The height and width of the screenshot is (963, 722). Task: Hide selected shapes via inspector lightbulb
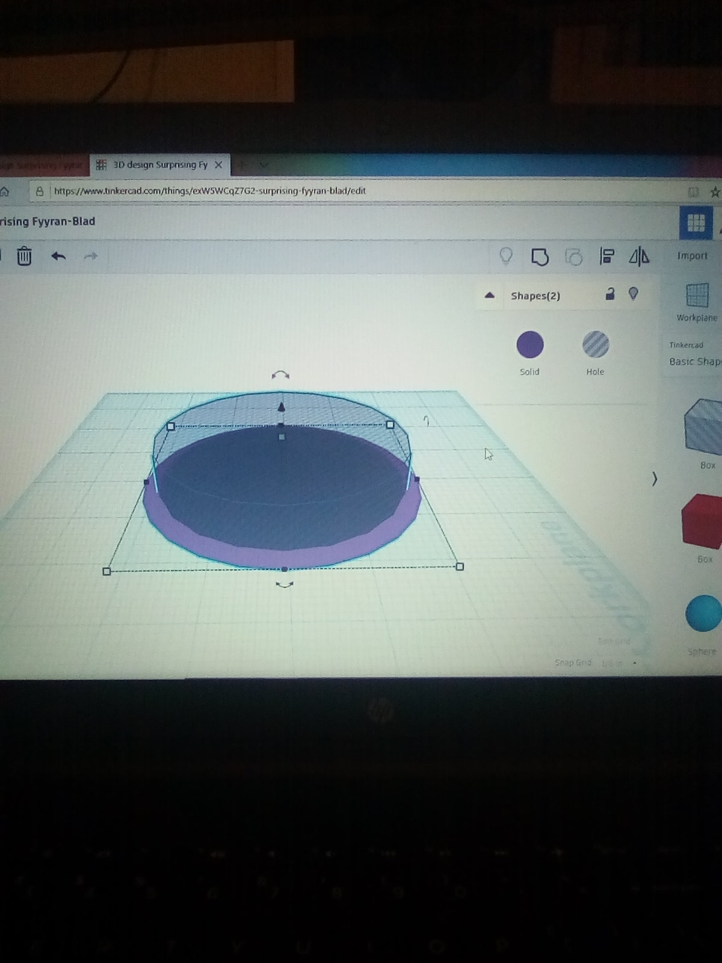[633, 294]
